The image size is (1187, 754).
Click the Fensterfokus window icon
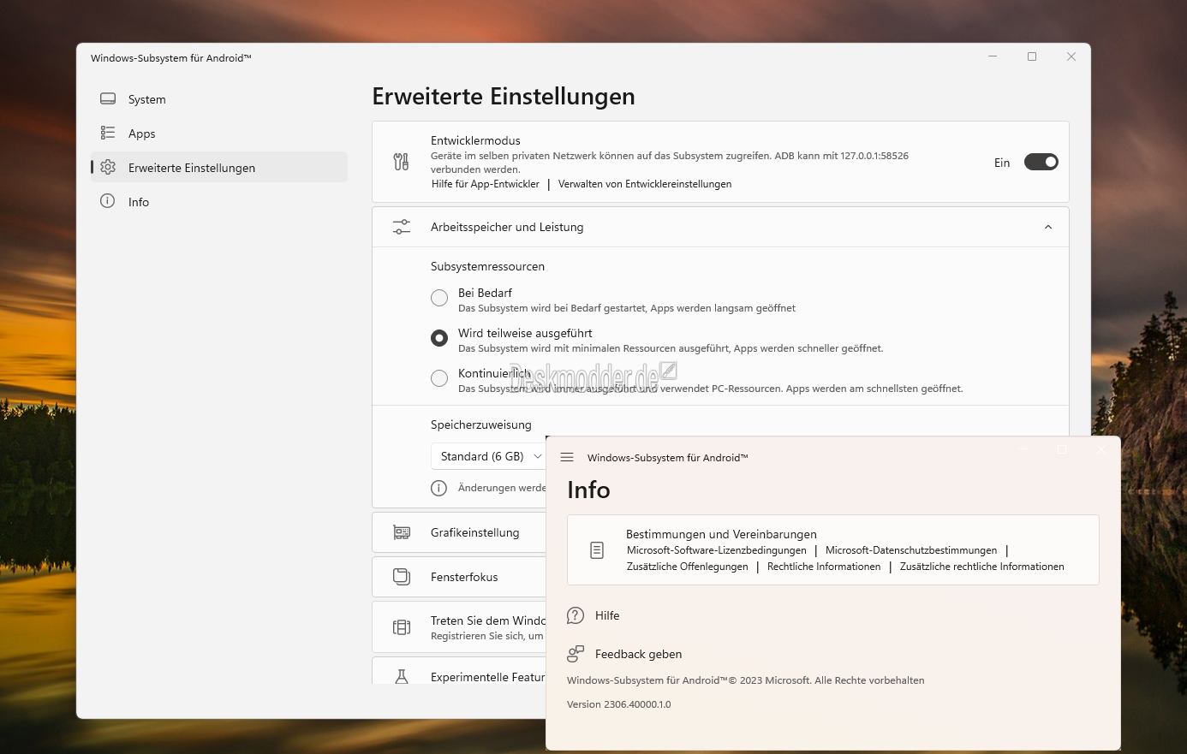401,577
